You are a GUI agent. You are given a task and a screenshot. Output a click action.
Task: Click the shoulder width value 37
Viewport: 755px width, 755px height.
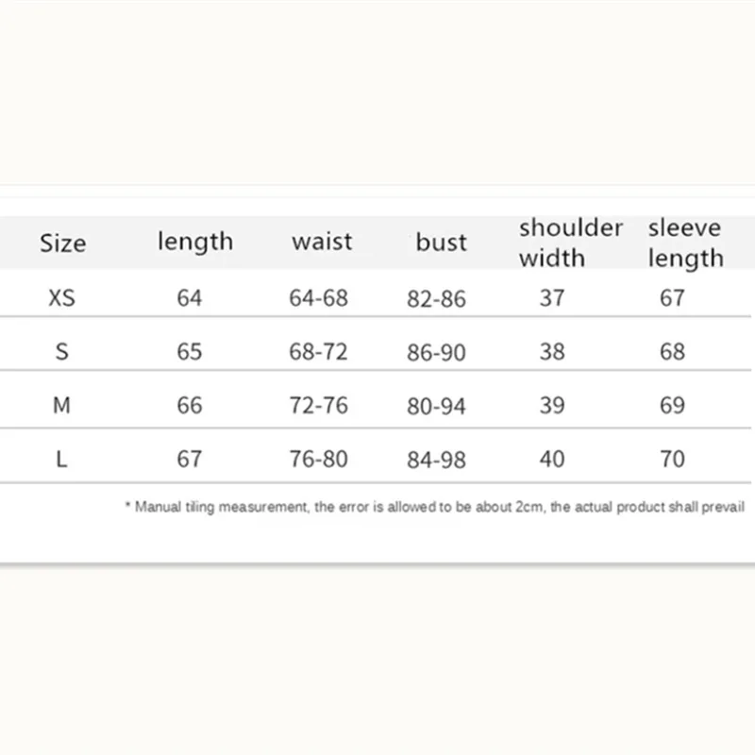[x=552, y=298]
